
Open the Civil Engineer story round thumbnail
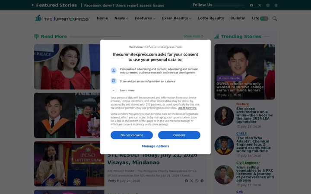coord(224,175)
